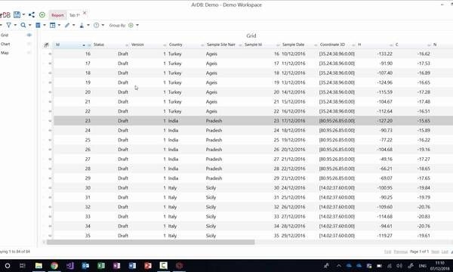
Task: Go to the Next page link
Action: coord(435,252)
